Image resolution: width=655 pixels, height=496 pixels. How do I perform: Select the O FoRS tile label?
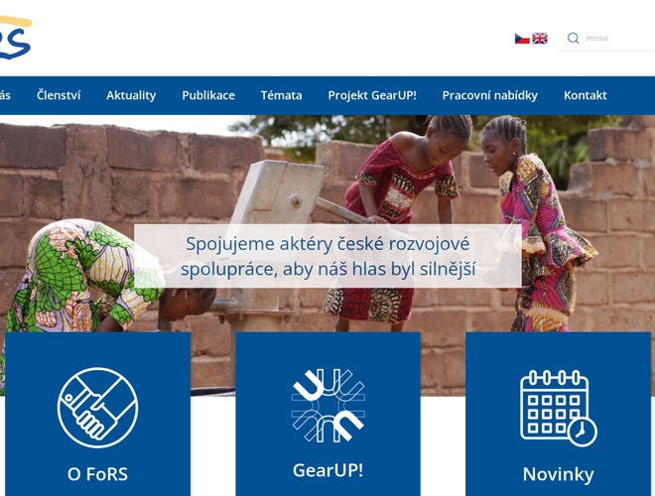(97, 474)
